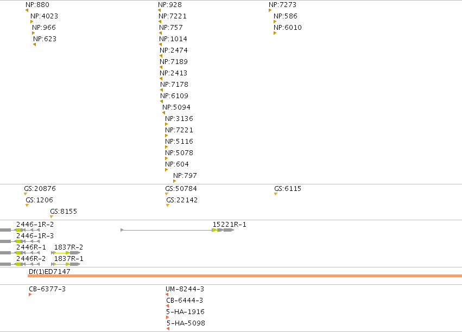Click the red arrow under CB-6377-3
The height and width of the screenshot is (332, 462).
pos(30,295)
